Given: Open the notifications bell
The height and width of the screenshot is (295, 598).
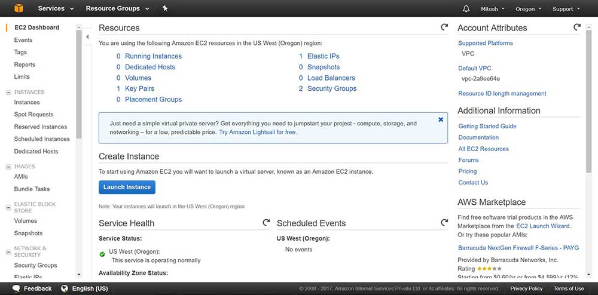Looking at the screenshot, I should 466,9.
